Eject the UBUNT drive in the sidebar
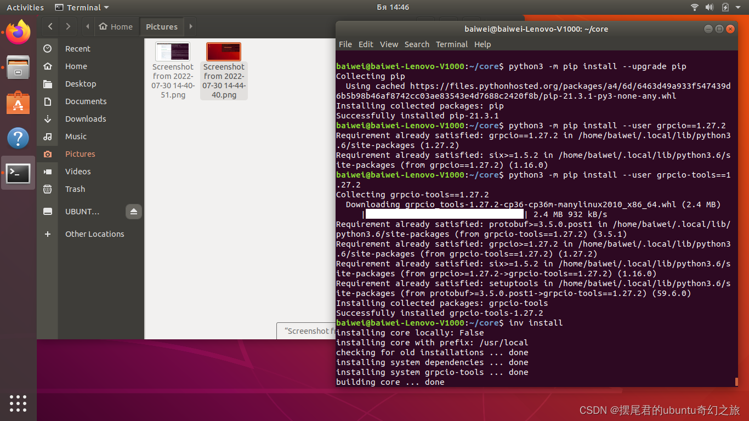Viewport: 749px width, 421px height. click(134, 212)
